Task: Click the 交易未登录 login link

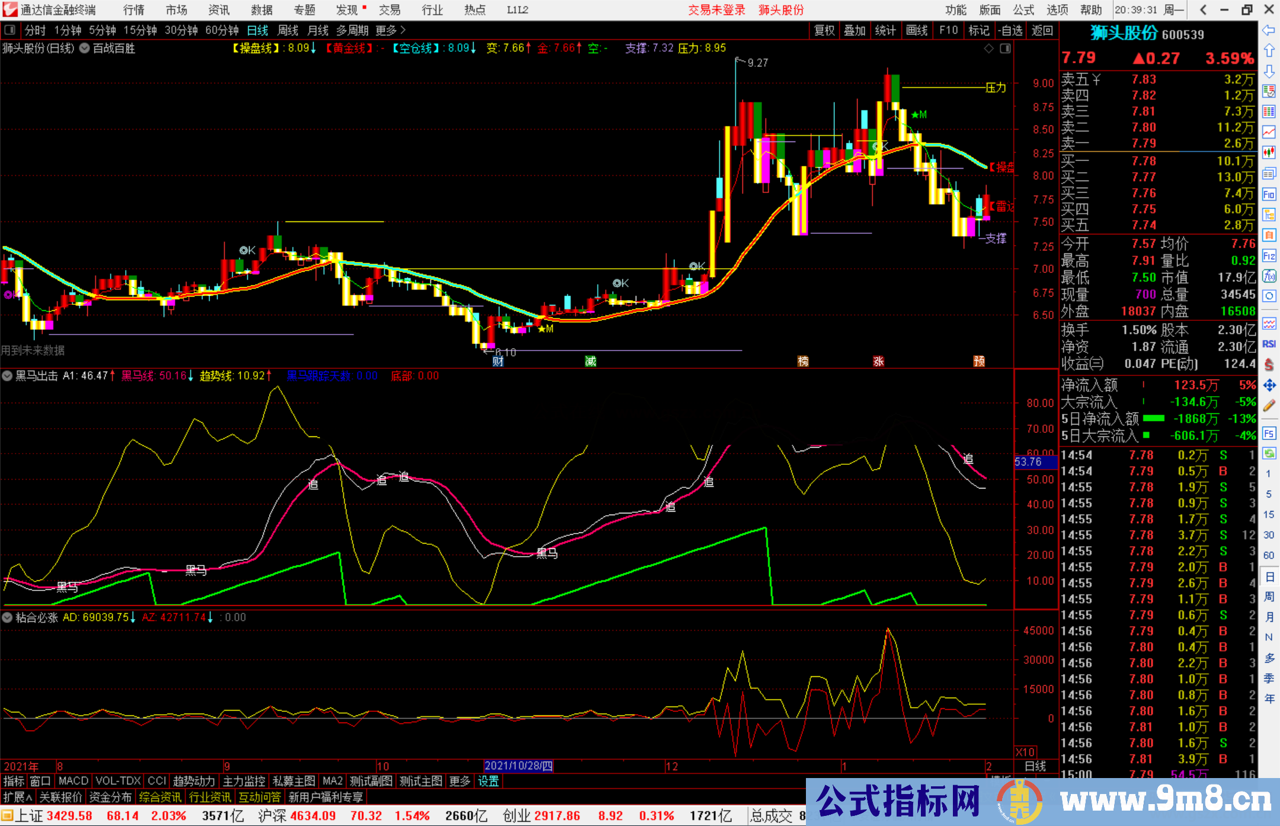Action: 717,10
